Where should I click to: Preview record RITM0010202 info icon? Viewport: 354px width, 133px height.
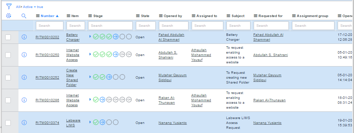(24, 37)
